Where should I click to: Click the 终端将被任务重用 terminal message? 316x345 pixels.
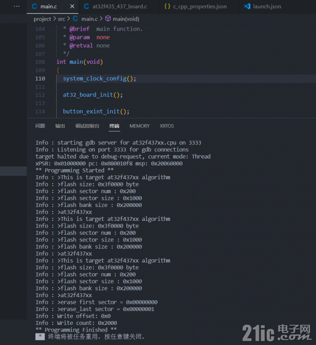(x=96, y=337)
